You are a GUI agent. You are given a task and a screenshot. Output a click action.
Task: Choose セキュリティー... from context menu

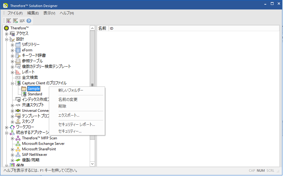tap(77, 131)
